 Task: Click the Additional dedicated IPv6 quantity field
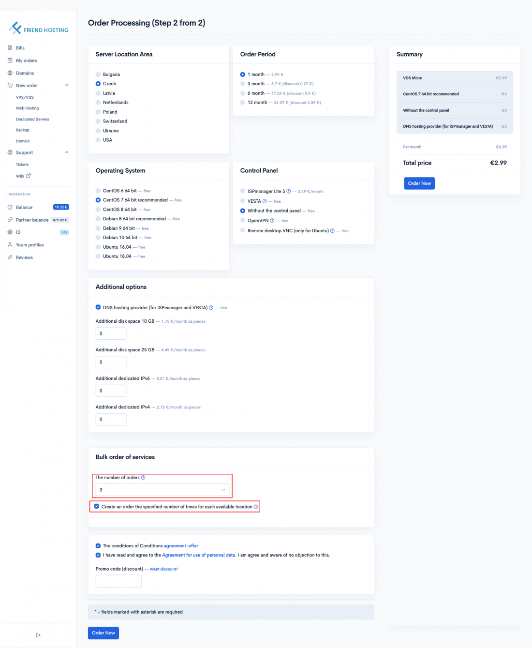pyautogui.click(x=111, y=391)
